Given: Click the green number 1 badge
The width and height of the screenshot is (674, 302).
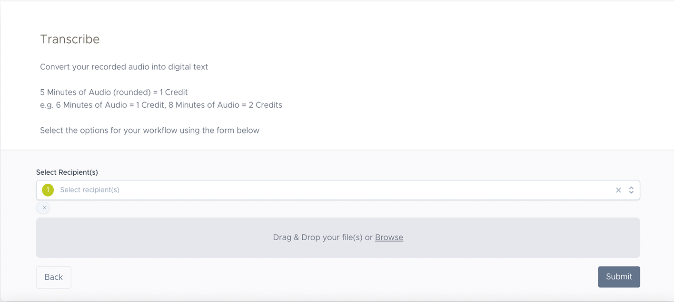Looking at the screenshot, I should click(48, 190).
